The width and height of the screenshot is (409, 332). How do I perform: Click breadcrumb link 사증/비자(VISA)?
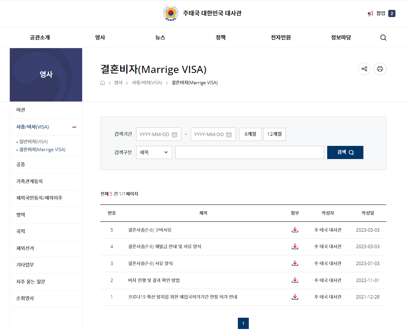[x=147, y=83]
